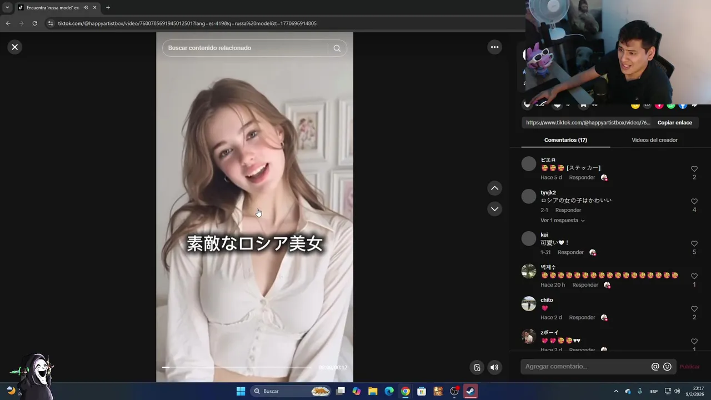Open the emoji picker icon
This screenshot has width=711, height=400.
[x=668, y=367]
